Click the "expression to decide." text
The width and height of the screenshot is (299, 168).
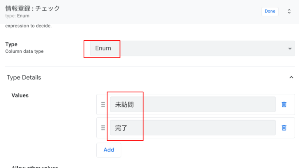point(28,26)
